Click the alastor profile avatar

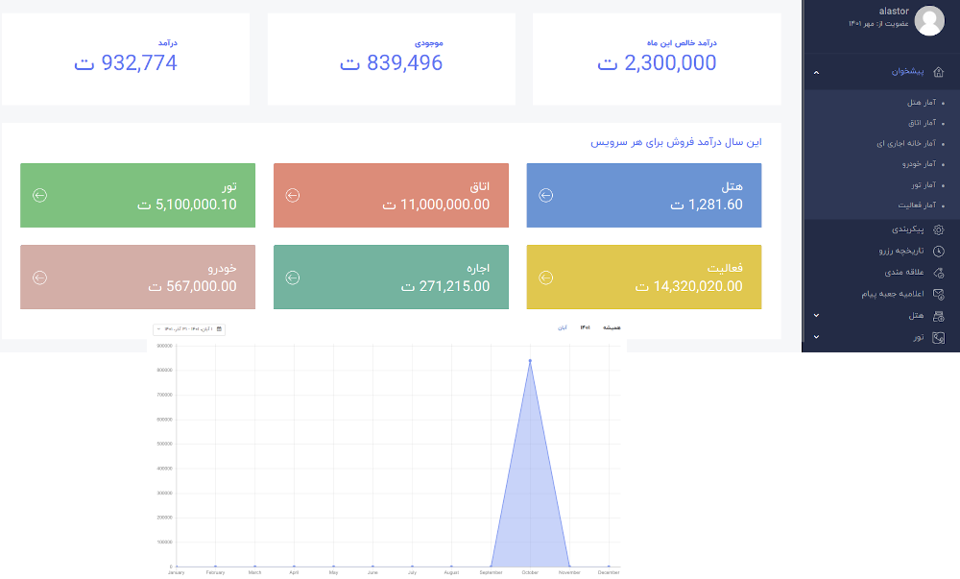tap(928, 20)
